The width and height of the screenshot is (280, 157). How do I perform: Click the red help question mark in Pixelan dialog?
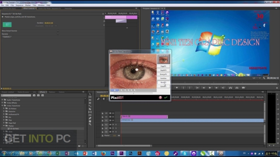[160, 97]
